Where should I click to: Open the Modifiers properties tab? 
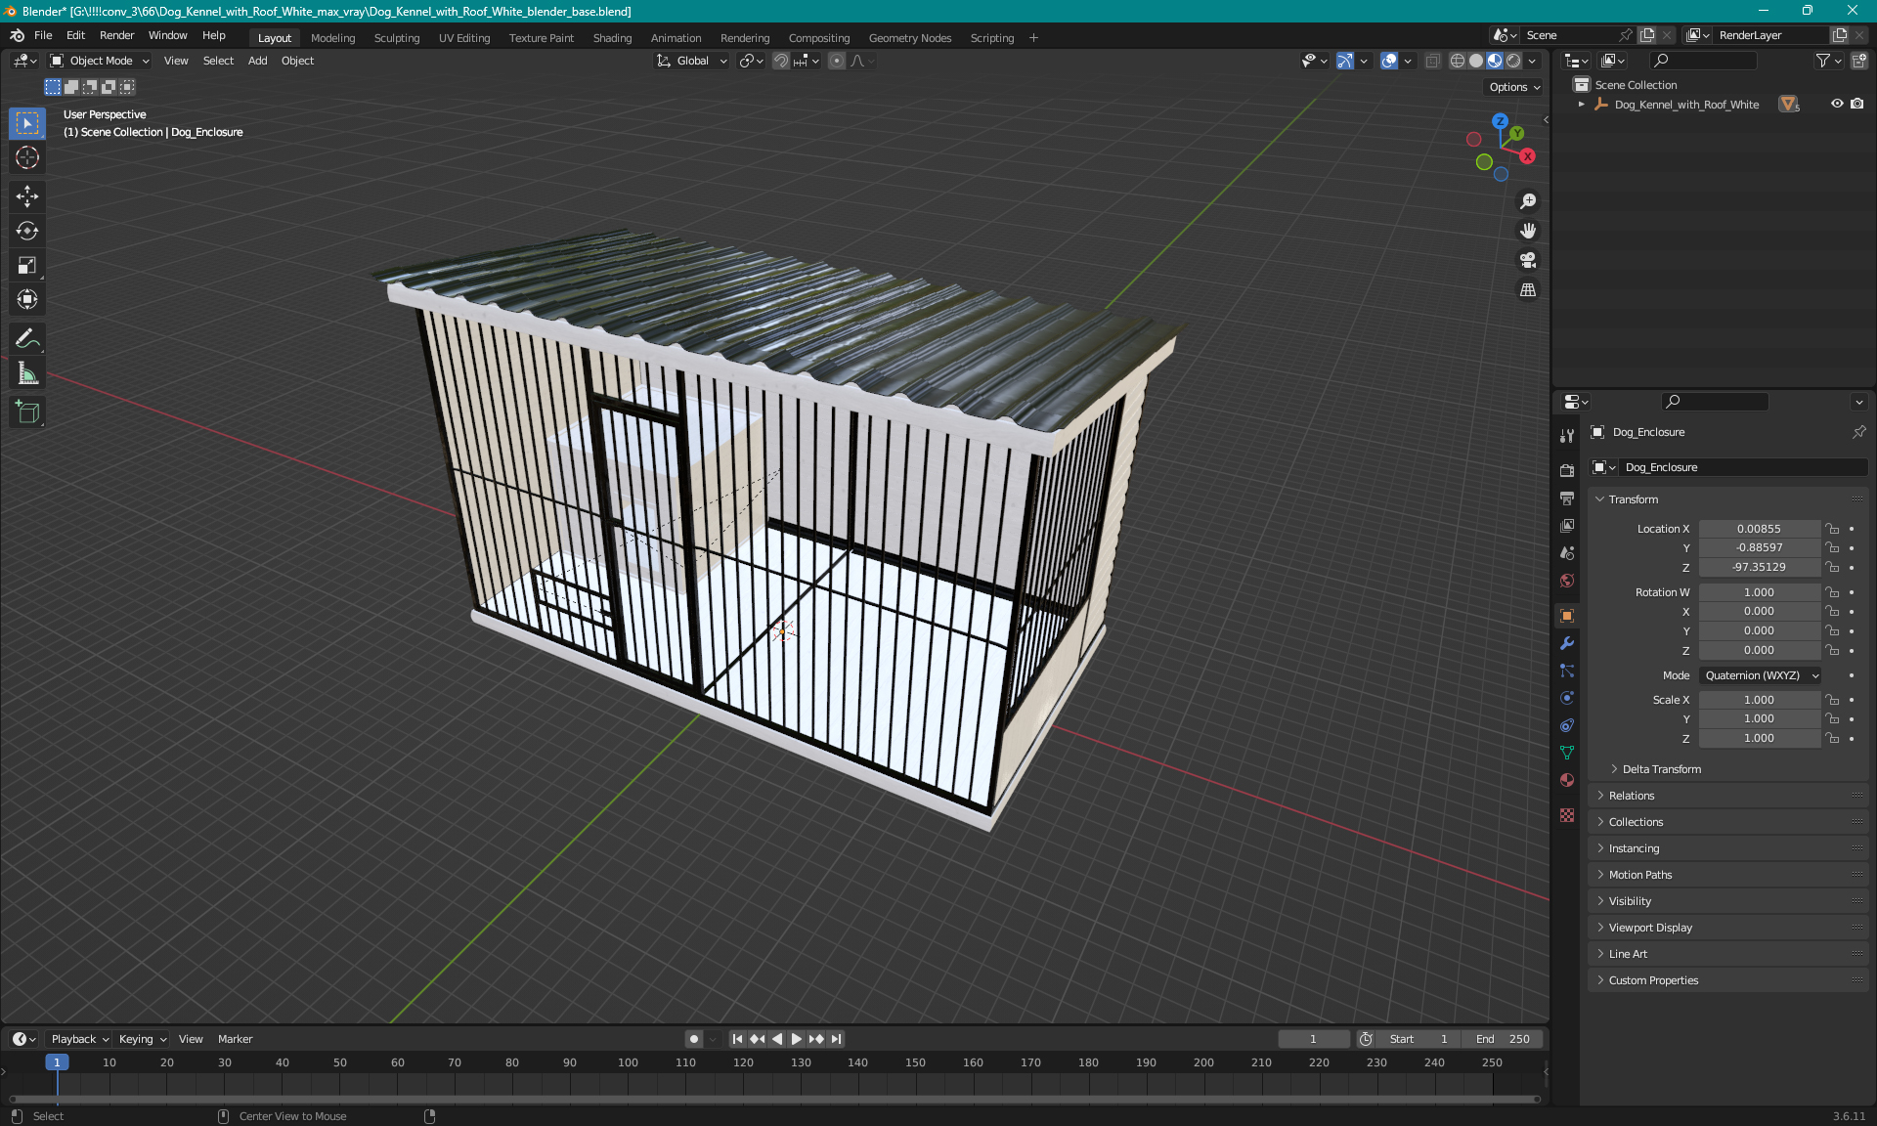(1567, 643)
